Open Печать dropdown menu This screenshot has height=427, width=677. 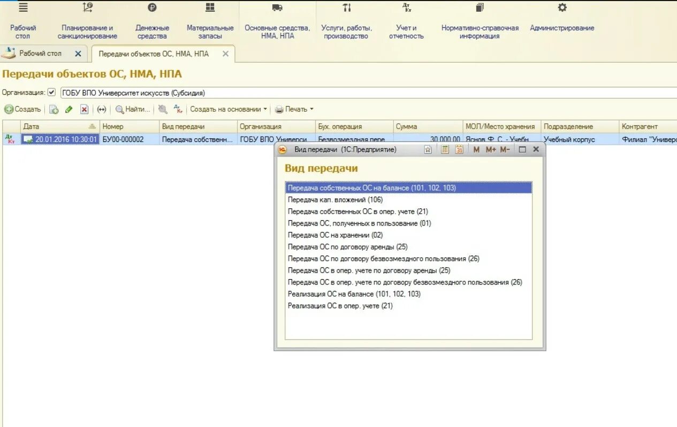(294, 109)
